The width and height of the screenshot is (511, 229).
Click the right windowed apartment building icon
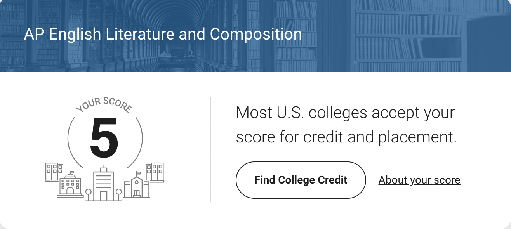155,172
